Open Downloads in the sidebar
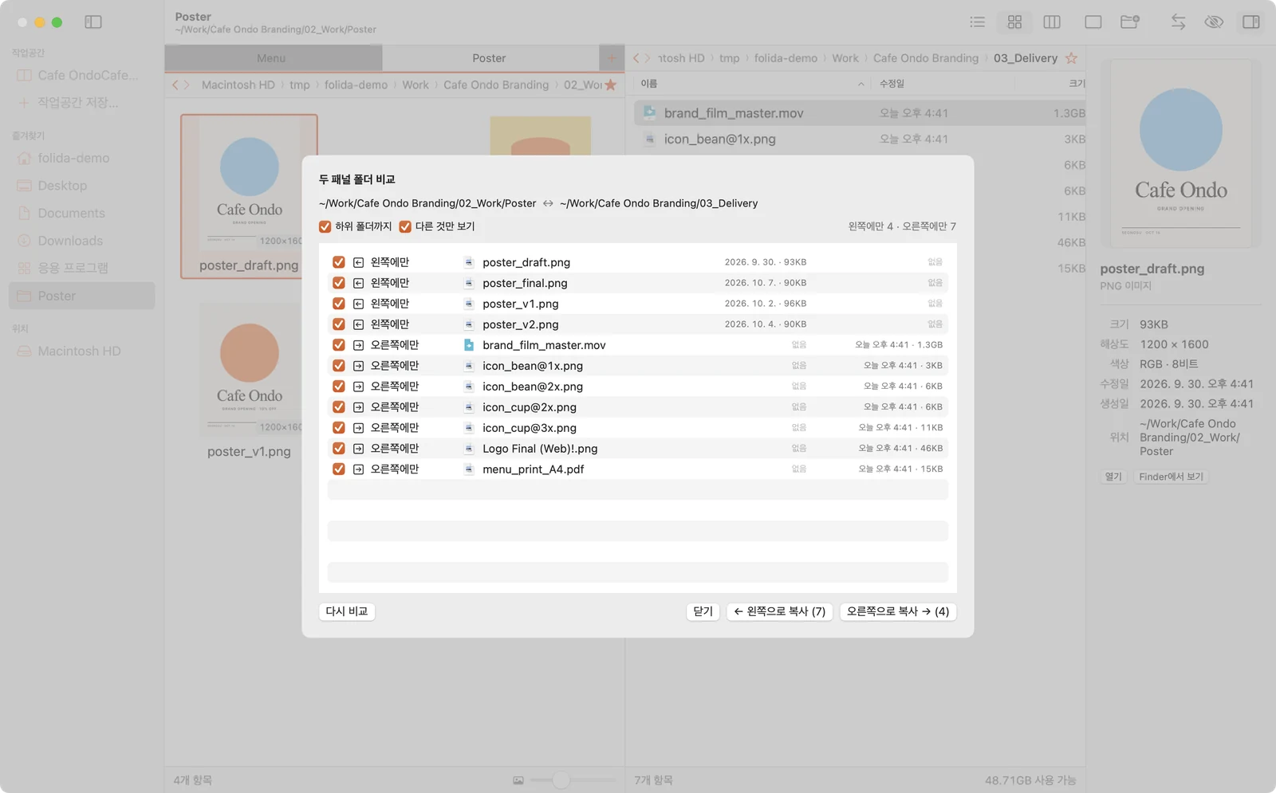Viewport: 1276px width, 793px height. point(81,241)
